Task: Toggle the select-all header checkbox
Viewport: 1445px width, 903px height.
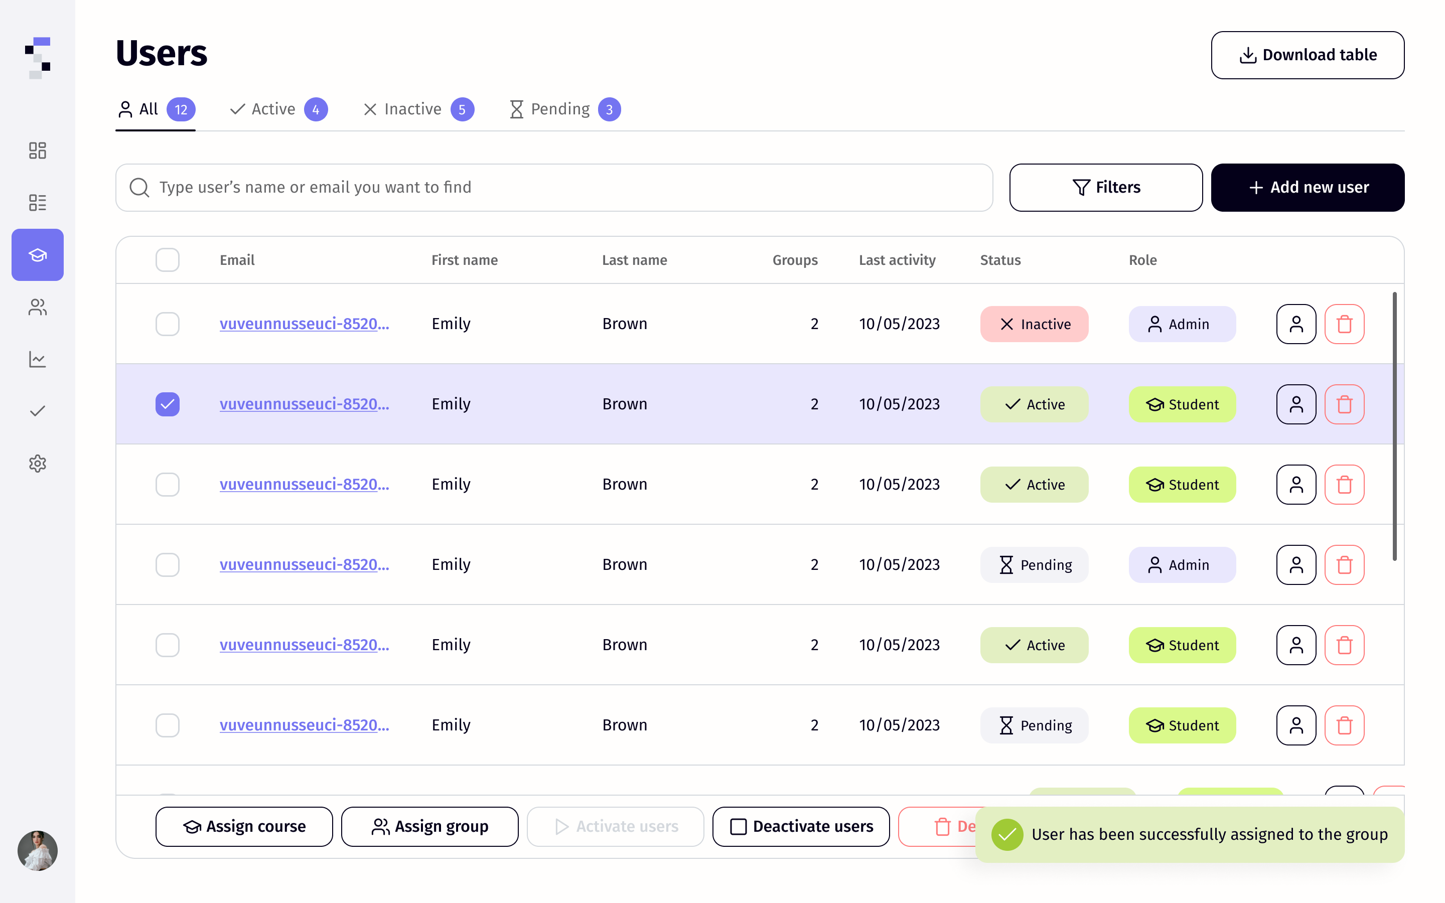Action: click(167, 260)
